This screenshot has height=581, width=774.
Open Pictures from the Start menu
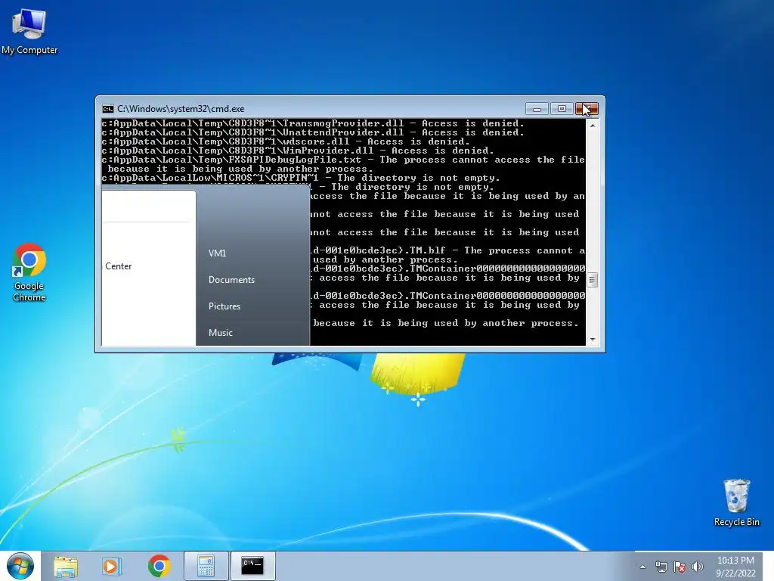pyautogui.click(x=224, y=306)
